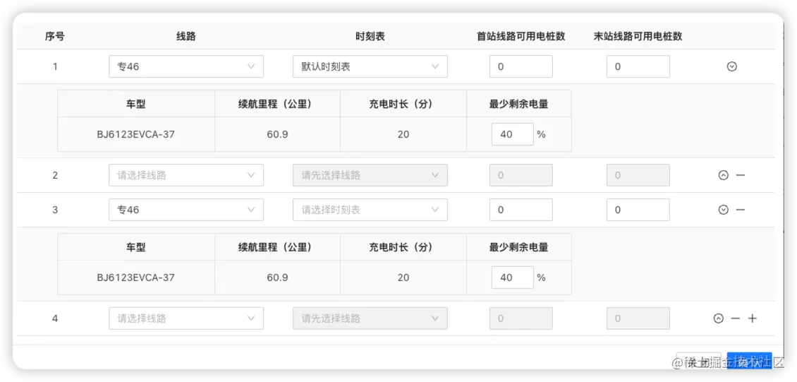Focus the 首站线路可用电桩数 field in row 1
797x382 pixels.
[521, 66]
